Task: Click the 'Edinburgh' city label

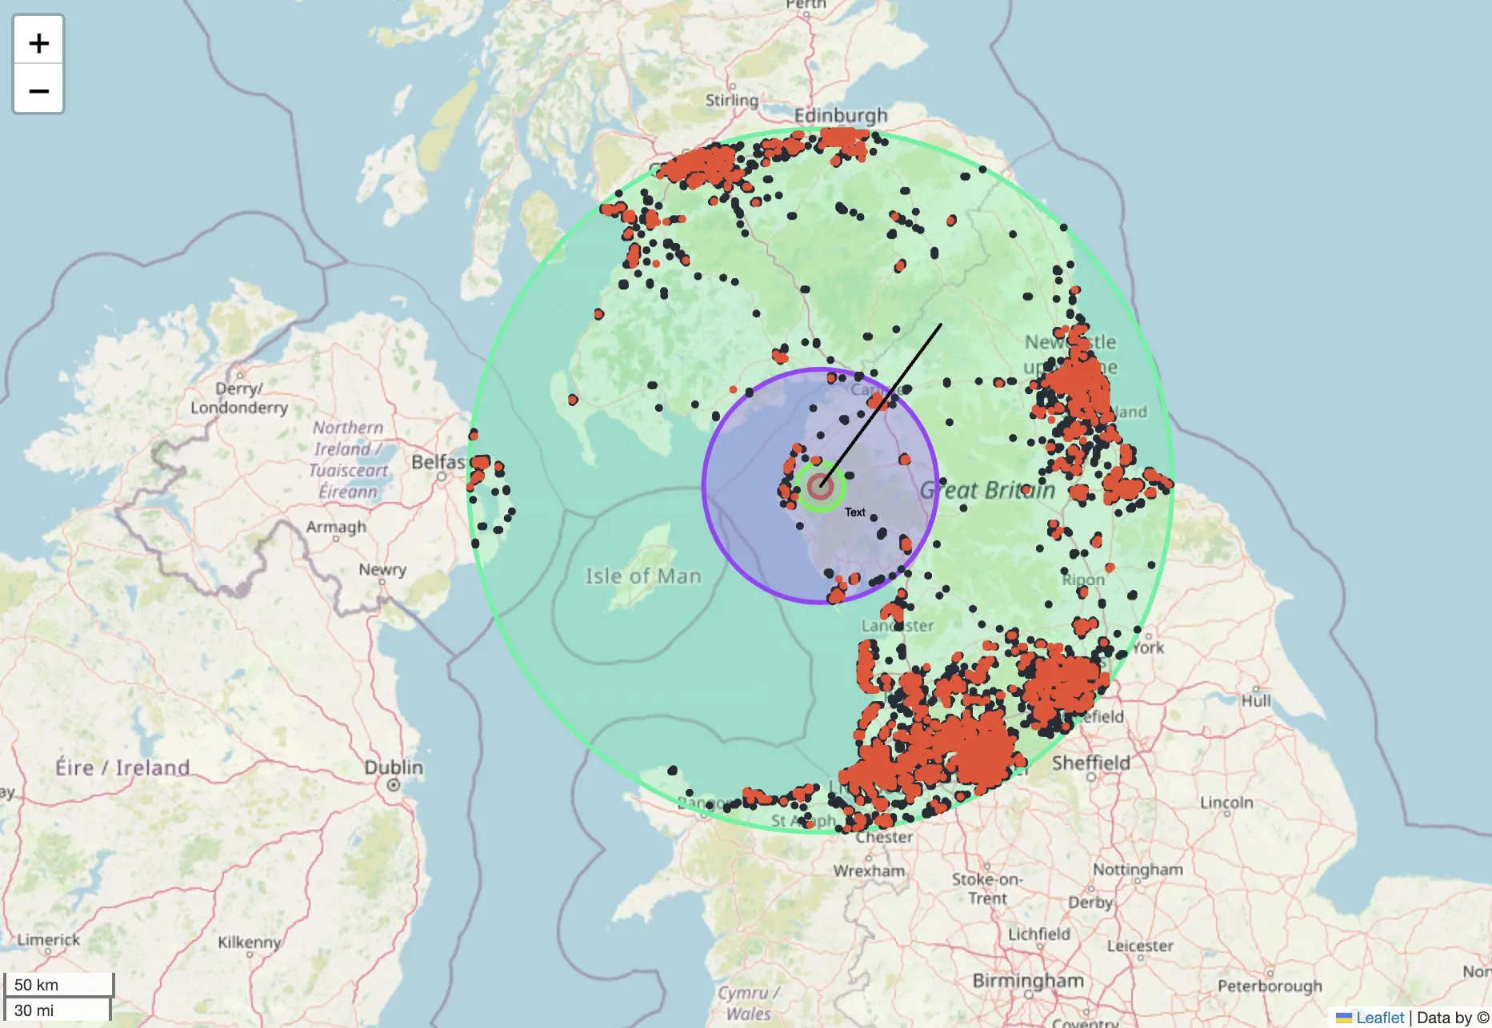Action: click(841, 114)
